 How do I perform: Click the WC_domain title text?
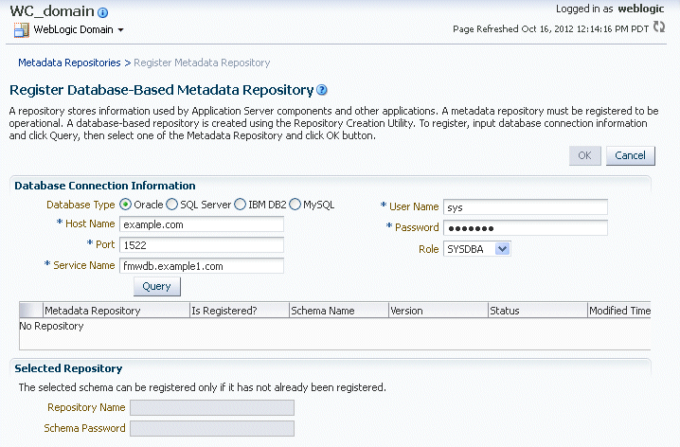click(52, 11)
